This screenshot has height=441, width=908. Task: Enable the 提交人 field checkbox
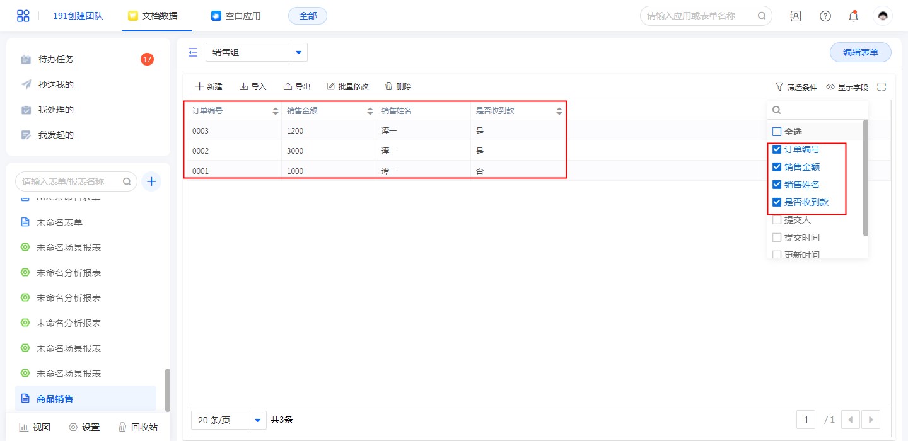777,220
